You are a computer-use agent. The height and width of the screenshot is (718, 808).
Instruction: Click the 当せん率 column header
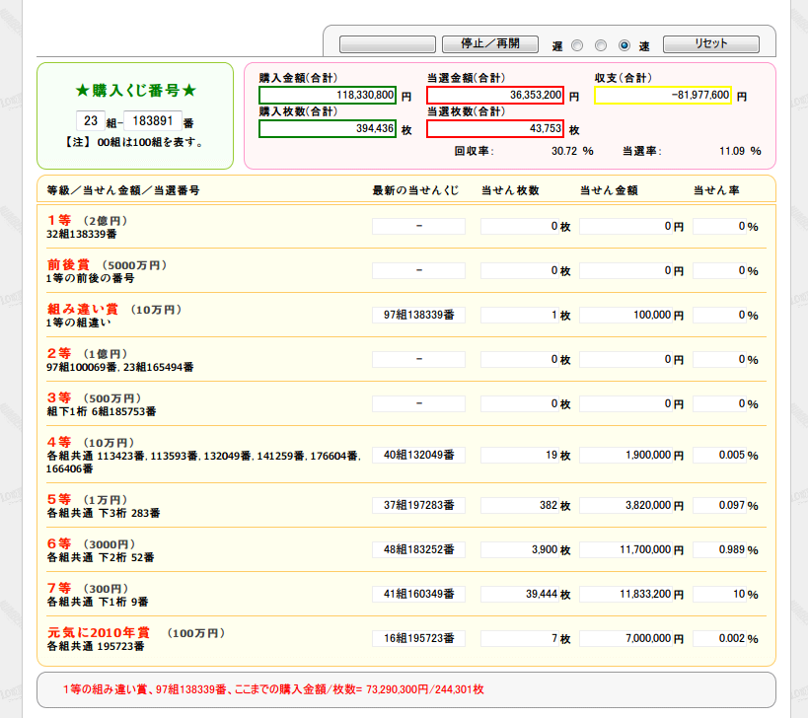tap(716, 191)
